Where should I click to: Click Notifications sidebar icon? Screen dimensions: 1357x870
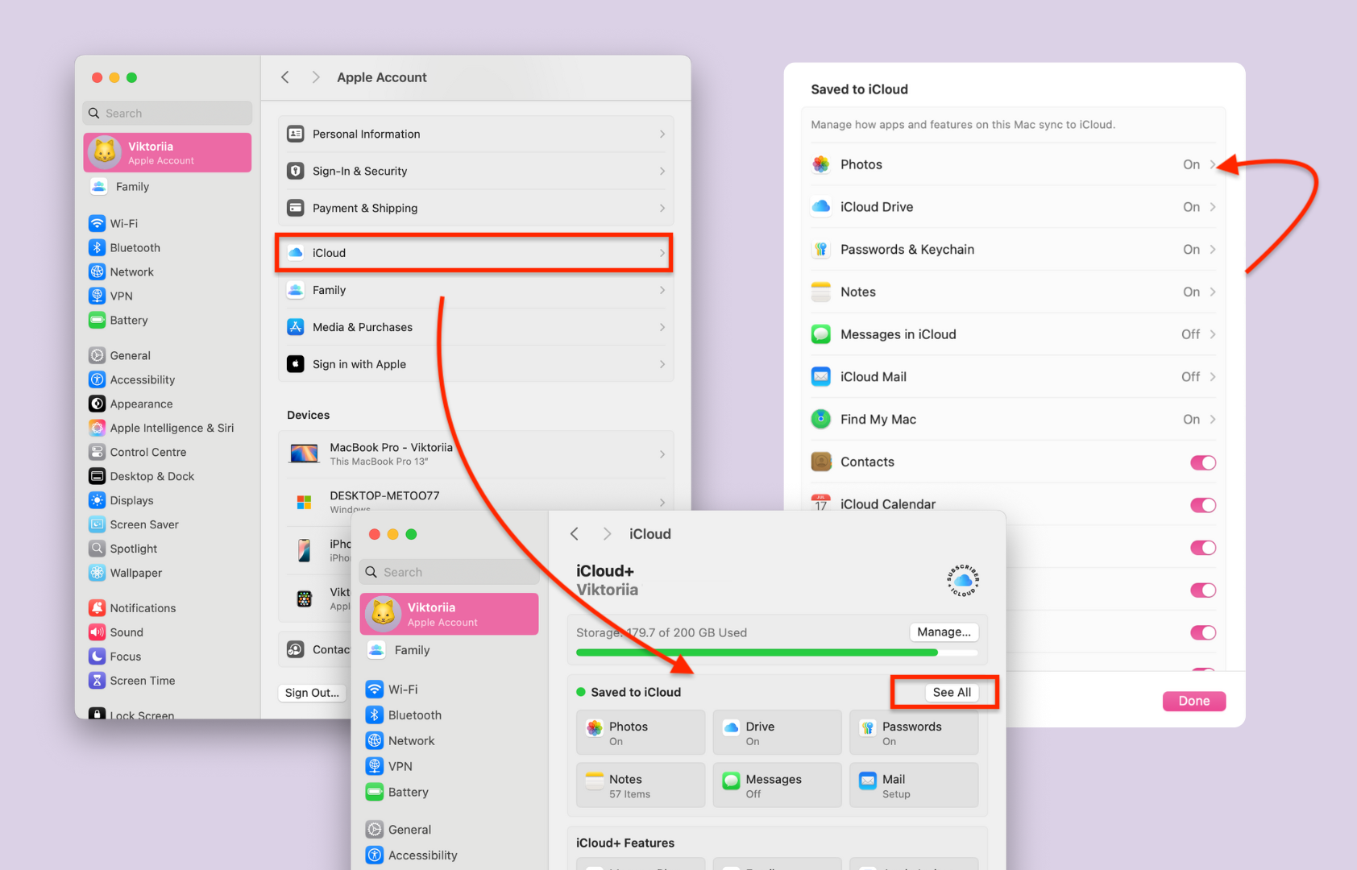click(98, 608)
